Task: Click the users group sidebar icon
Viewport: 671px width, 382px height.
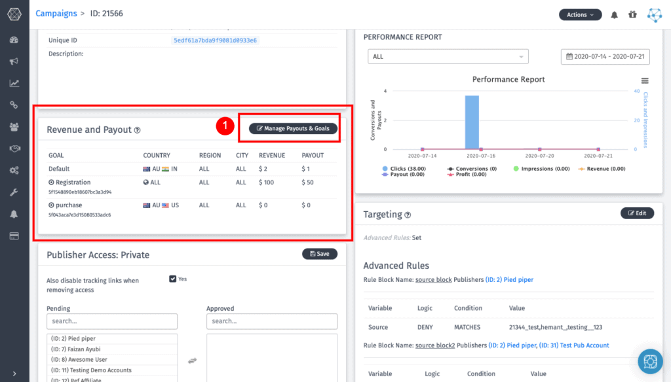Action: click(x=14, y=126)
